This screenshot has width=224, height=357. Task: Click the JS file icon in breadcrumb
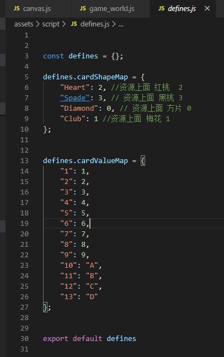(74, 24)
